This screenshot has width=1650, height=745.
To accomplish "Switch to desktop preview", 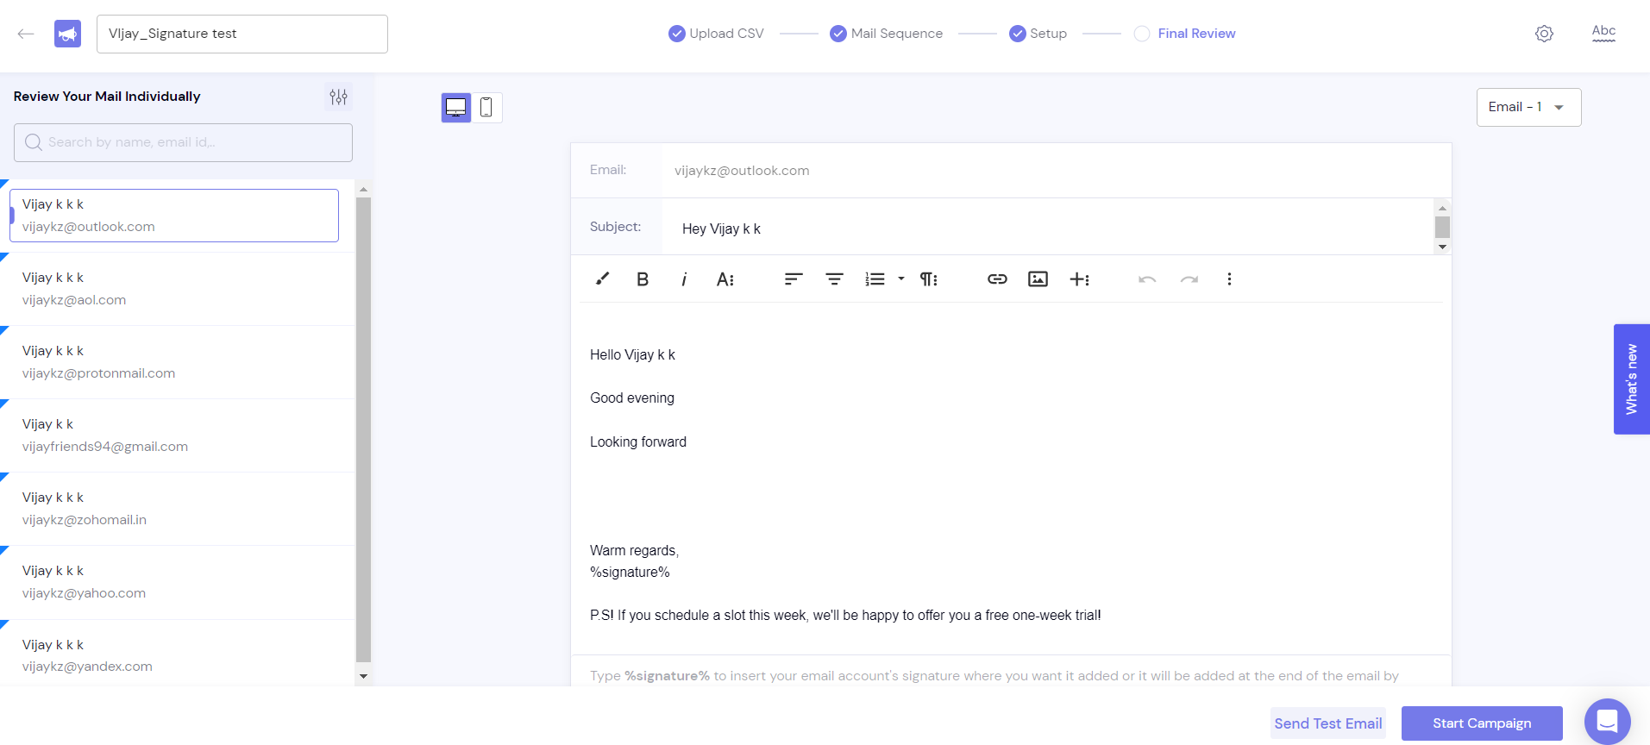I will point(456,108).
